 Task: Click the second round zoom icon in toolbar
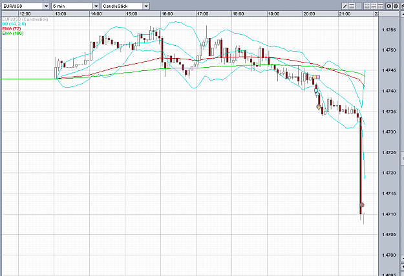click(x=396, y=6)
